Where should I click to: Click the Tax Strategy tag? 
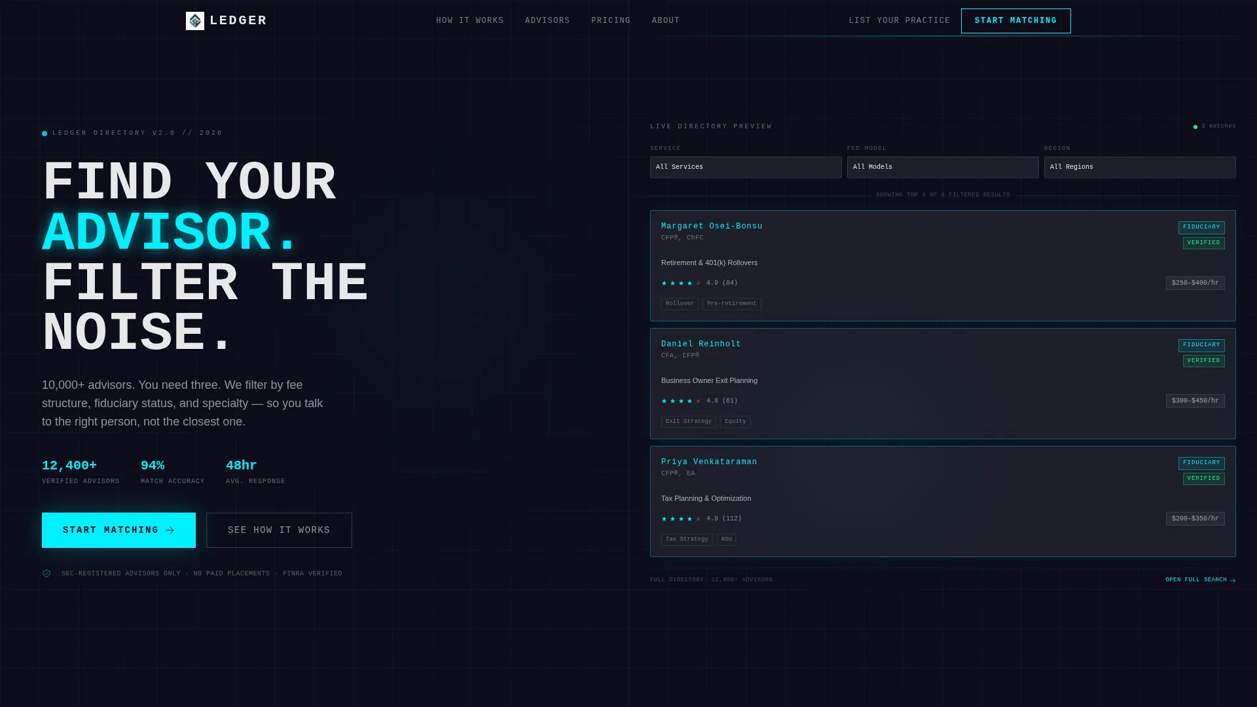point(687,539)
